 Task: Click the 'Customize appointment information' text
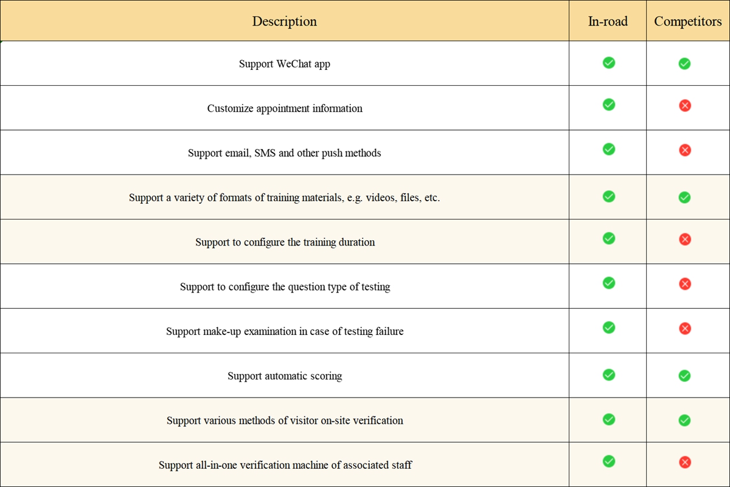point(285,108)
